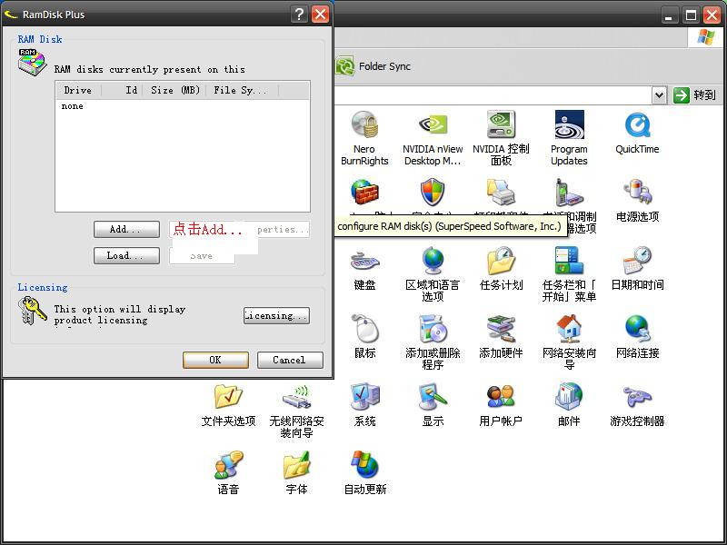Image resolution: width=727 pixels, height=545 pixels.
Task: Click the Load... button
Action: pos(126,255)
